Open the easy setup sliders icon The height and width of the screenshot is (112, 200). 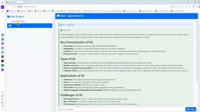point(190,7)
